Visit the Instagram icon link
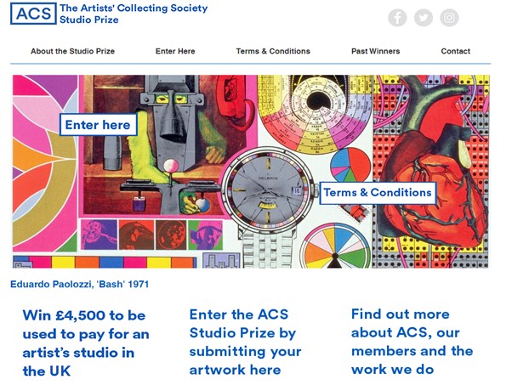 [449, 17]
